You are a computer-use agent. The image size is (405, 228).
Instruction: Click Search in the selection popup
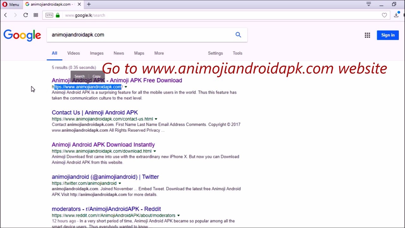tap(80, 76)
